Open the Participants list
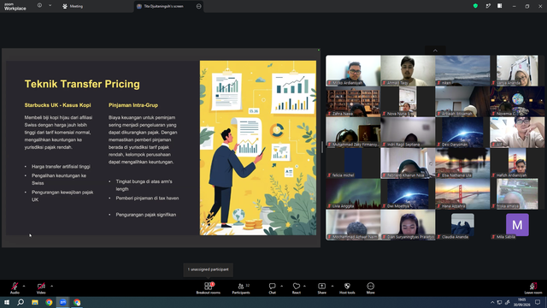 click(x=241, y=288)
